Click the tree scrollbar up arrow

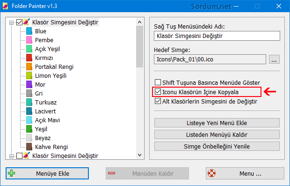(140, 22)
